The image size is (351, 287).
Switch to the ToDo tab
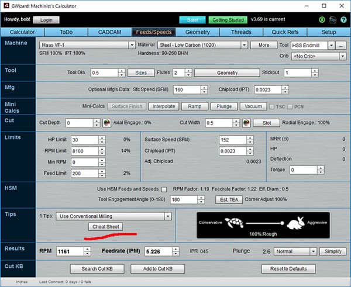(66, 32)
